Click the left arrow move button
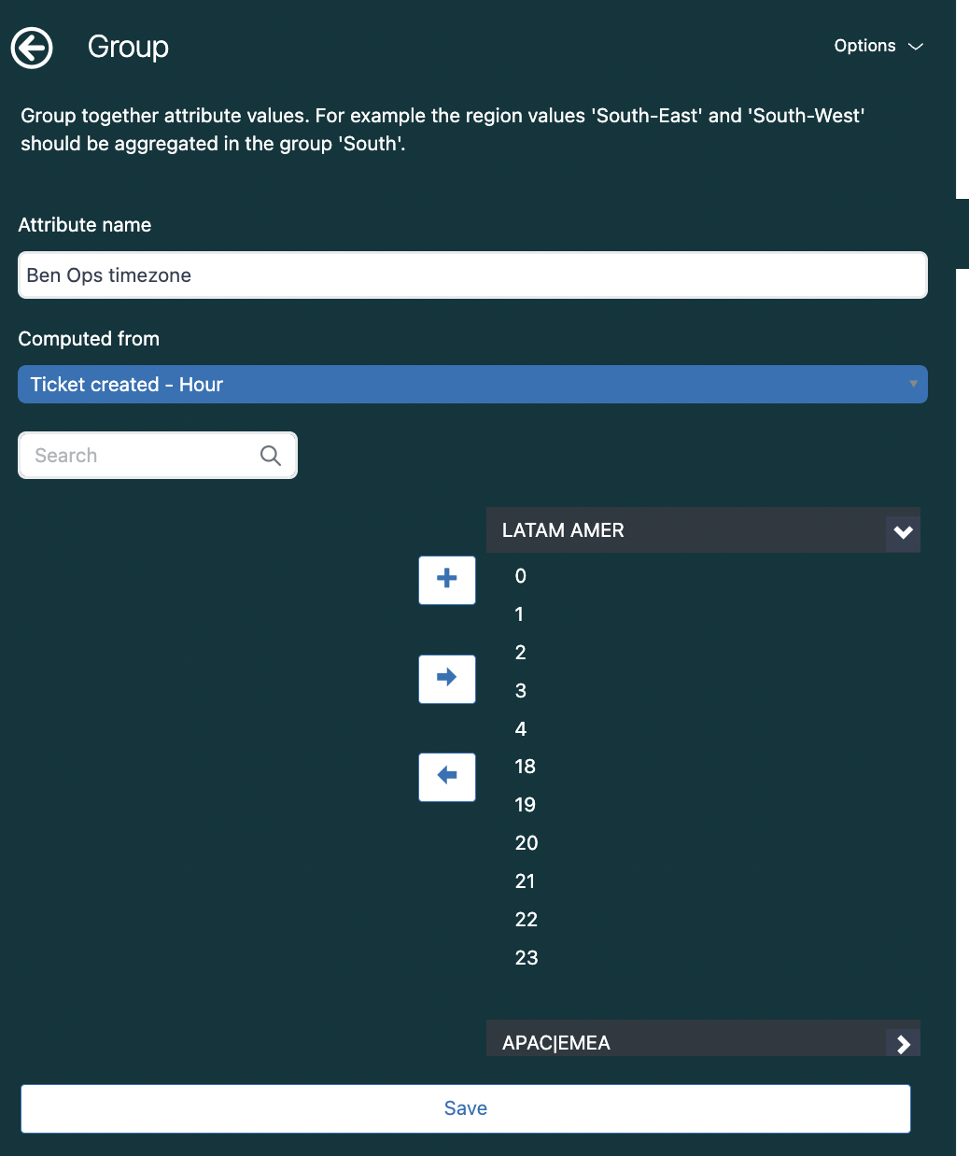The width and height of the screenshot is (969, 1156). (447, 777)
